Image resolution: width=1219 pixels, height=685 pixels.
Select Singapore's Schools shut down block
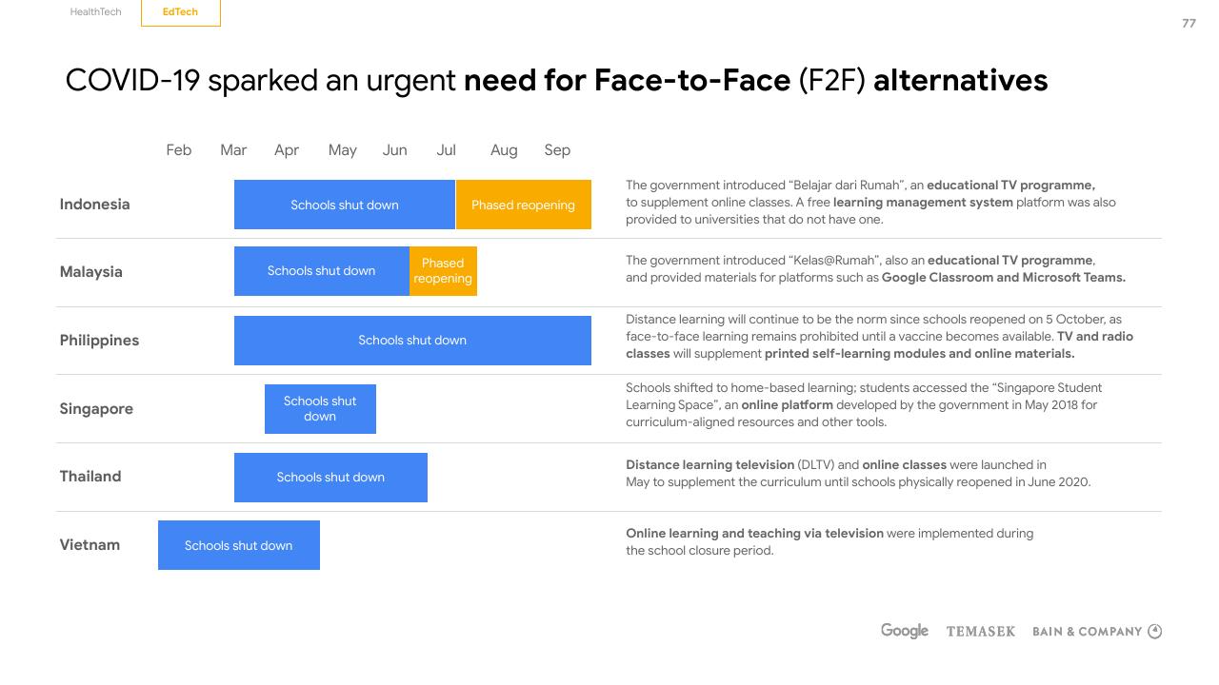pyautogui.click(x=320, y=409)
